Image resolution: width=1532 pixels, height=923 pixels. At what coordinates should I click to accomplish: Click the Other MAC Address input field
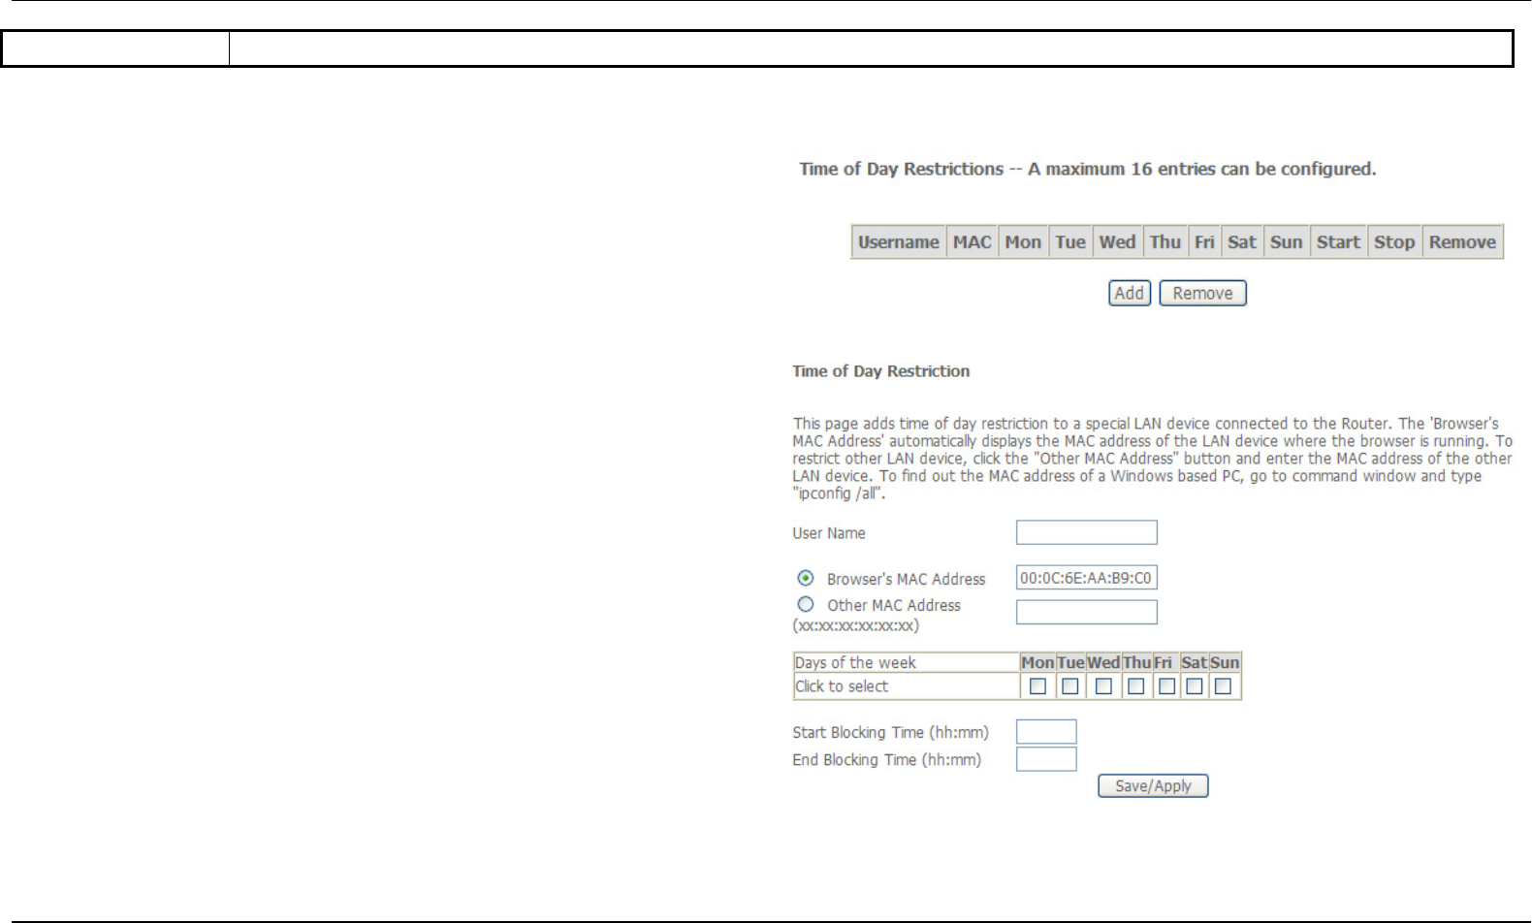[1086, 612]
